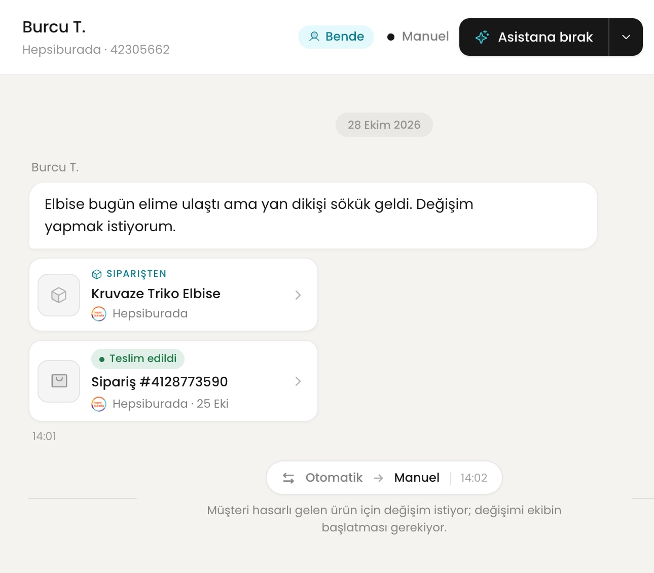The height and width of the screenshot is (573, 654).
Task: Click the box thumbnail on the product card
Action: click(59, 295)
